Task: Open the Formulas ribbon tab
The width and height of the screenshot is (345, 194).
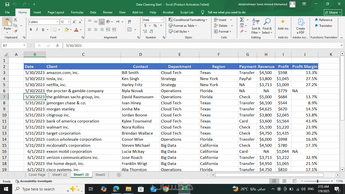Action: (x=77, y=12)
